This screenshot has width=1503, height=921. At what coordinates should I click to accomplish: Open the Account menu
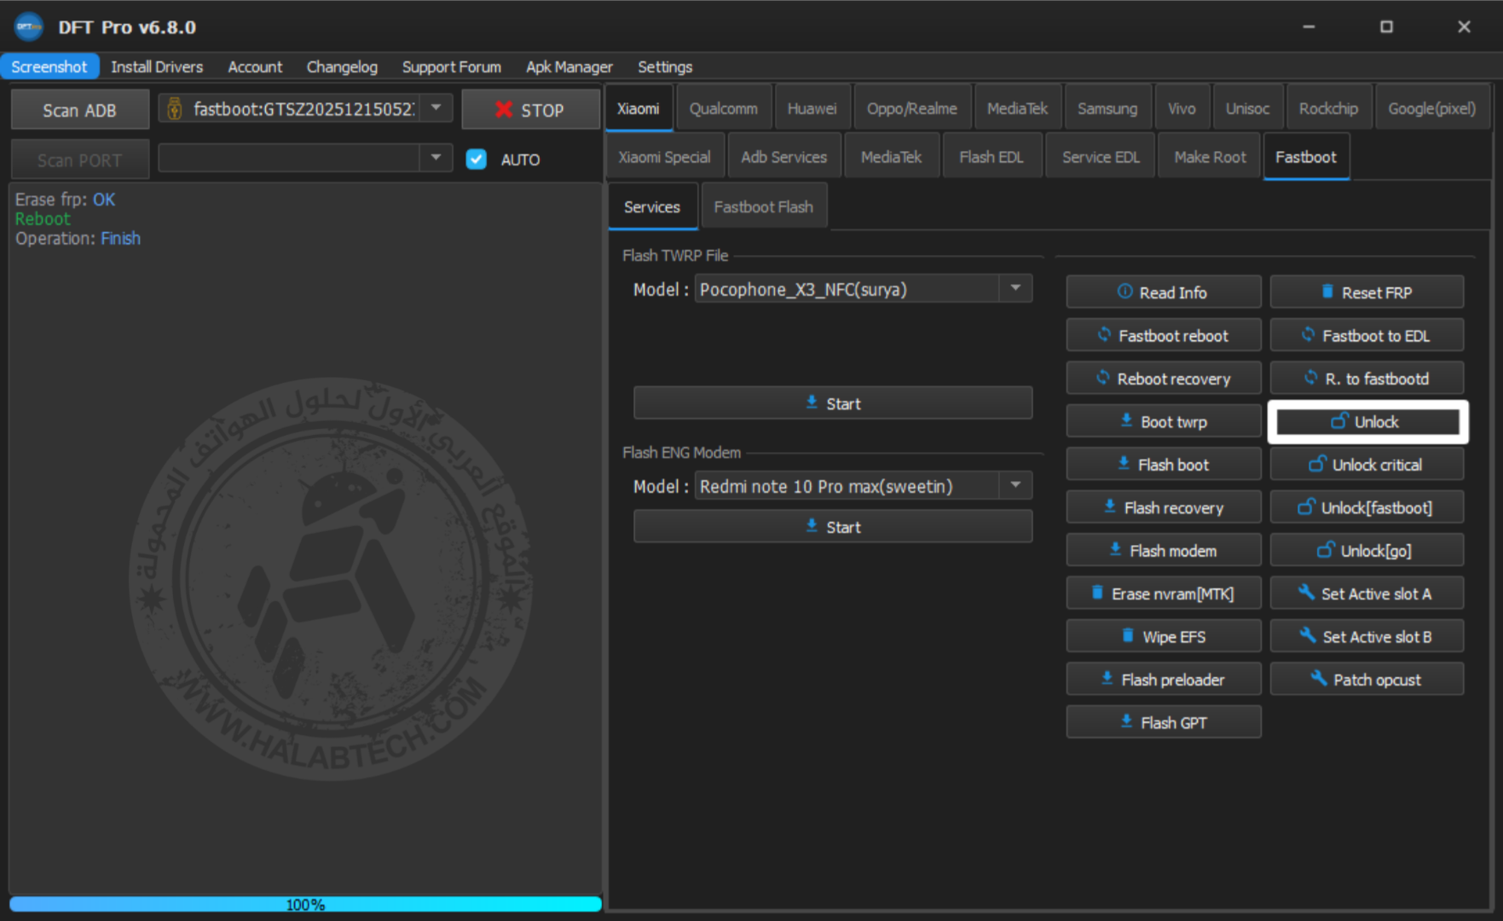pos(255,67)
